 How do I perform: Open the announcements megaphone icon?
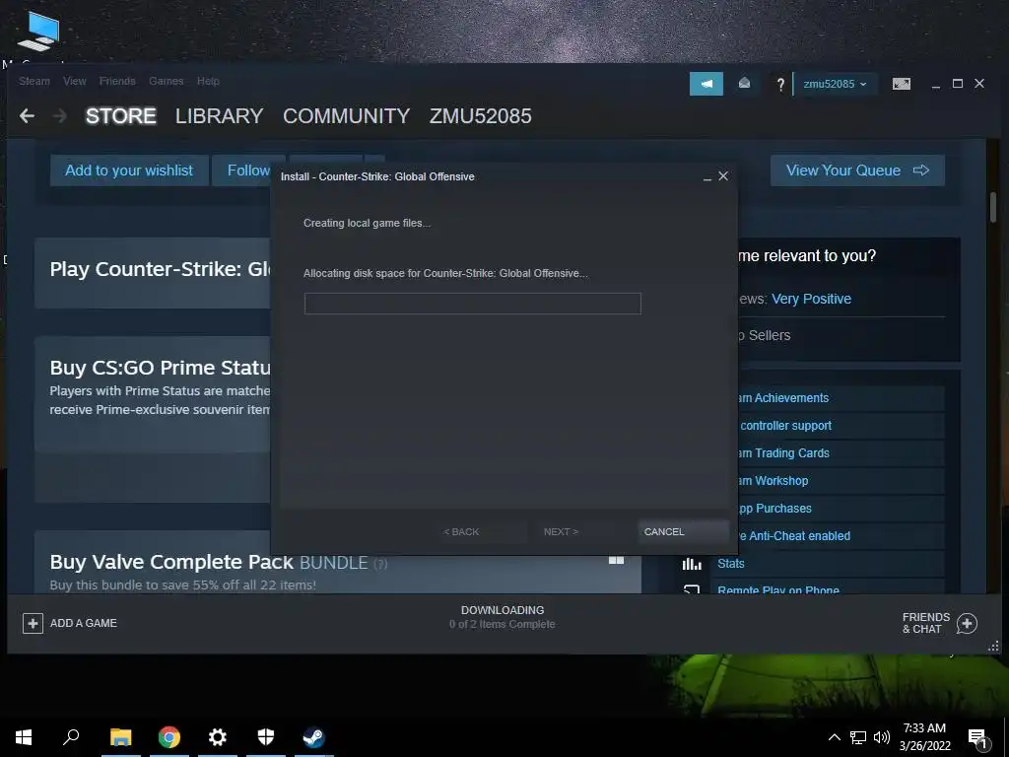tap(706, 84)
